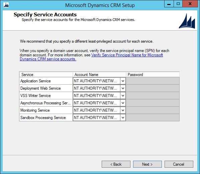The width and height of the screenshot is (200, 174).
Task: Expand the Monitoring Service account dropdown arrow
Action: click(123, 110)
